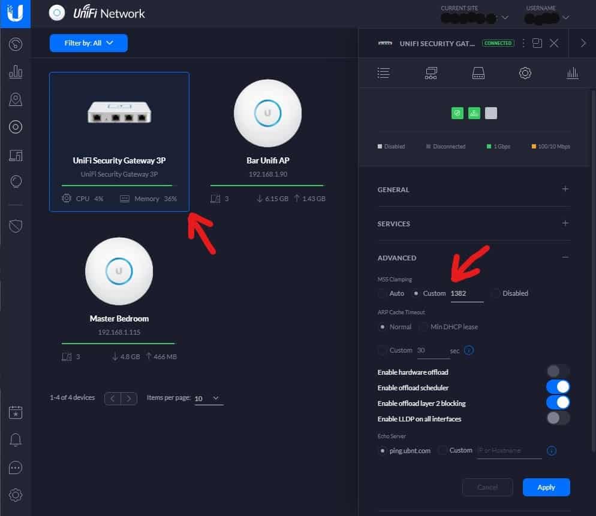This screenshot has width=596, height=516.
Task: Collapse the properties panel with right chevron
Action: [583, 43]
